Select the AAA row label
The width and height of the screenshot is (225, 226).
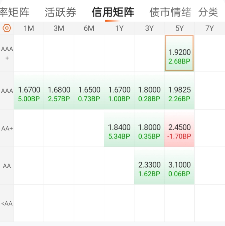(x=7, y=91)
